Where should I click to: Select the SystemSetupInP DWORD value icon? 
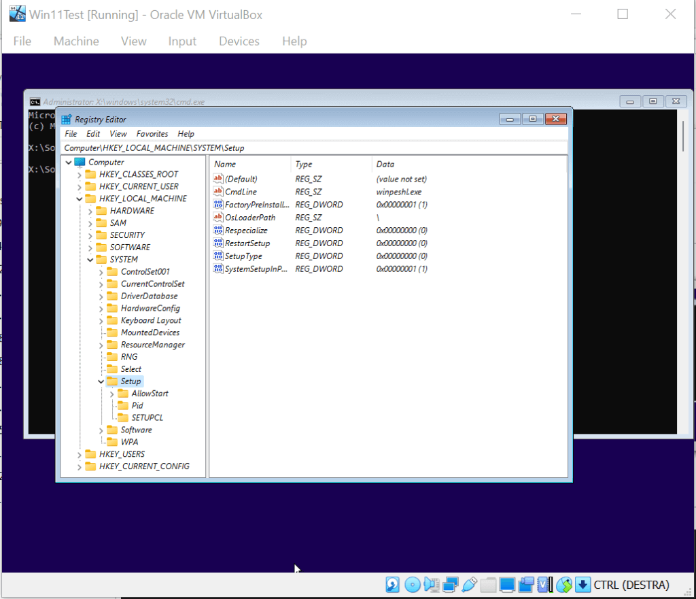[x=218, y=269]
